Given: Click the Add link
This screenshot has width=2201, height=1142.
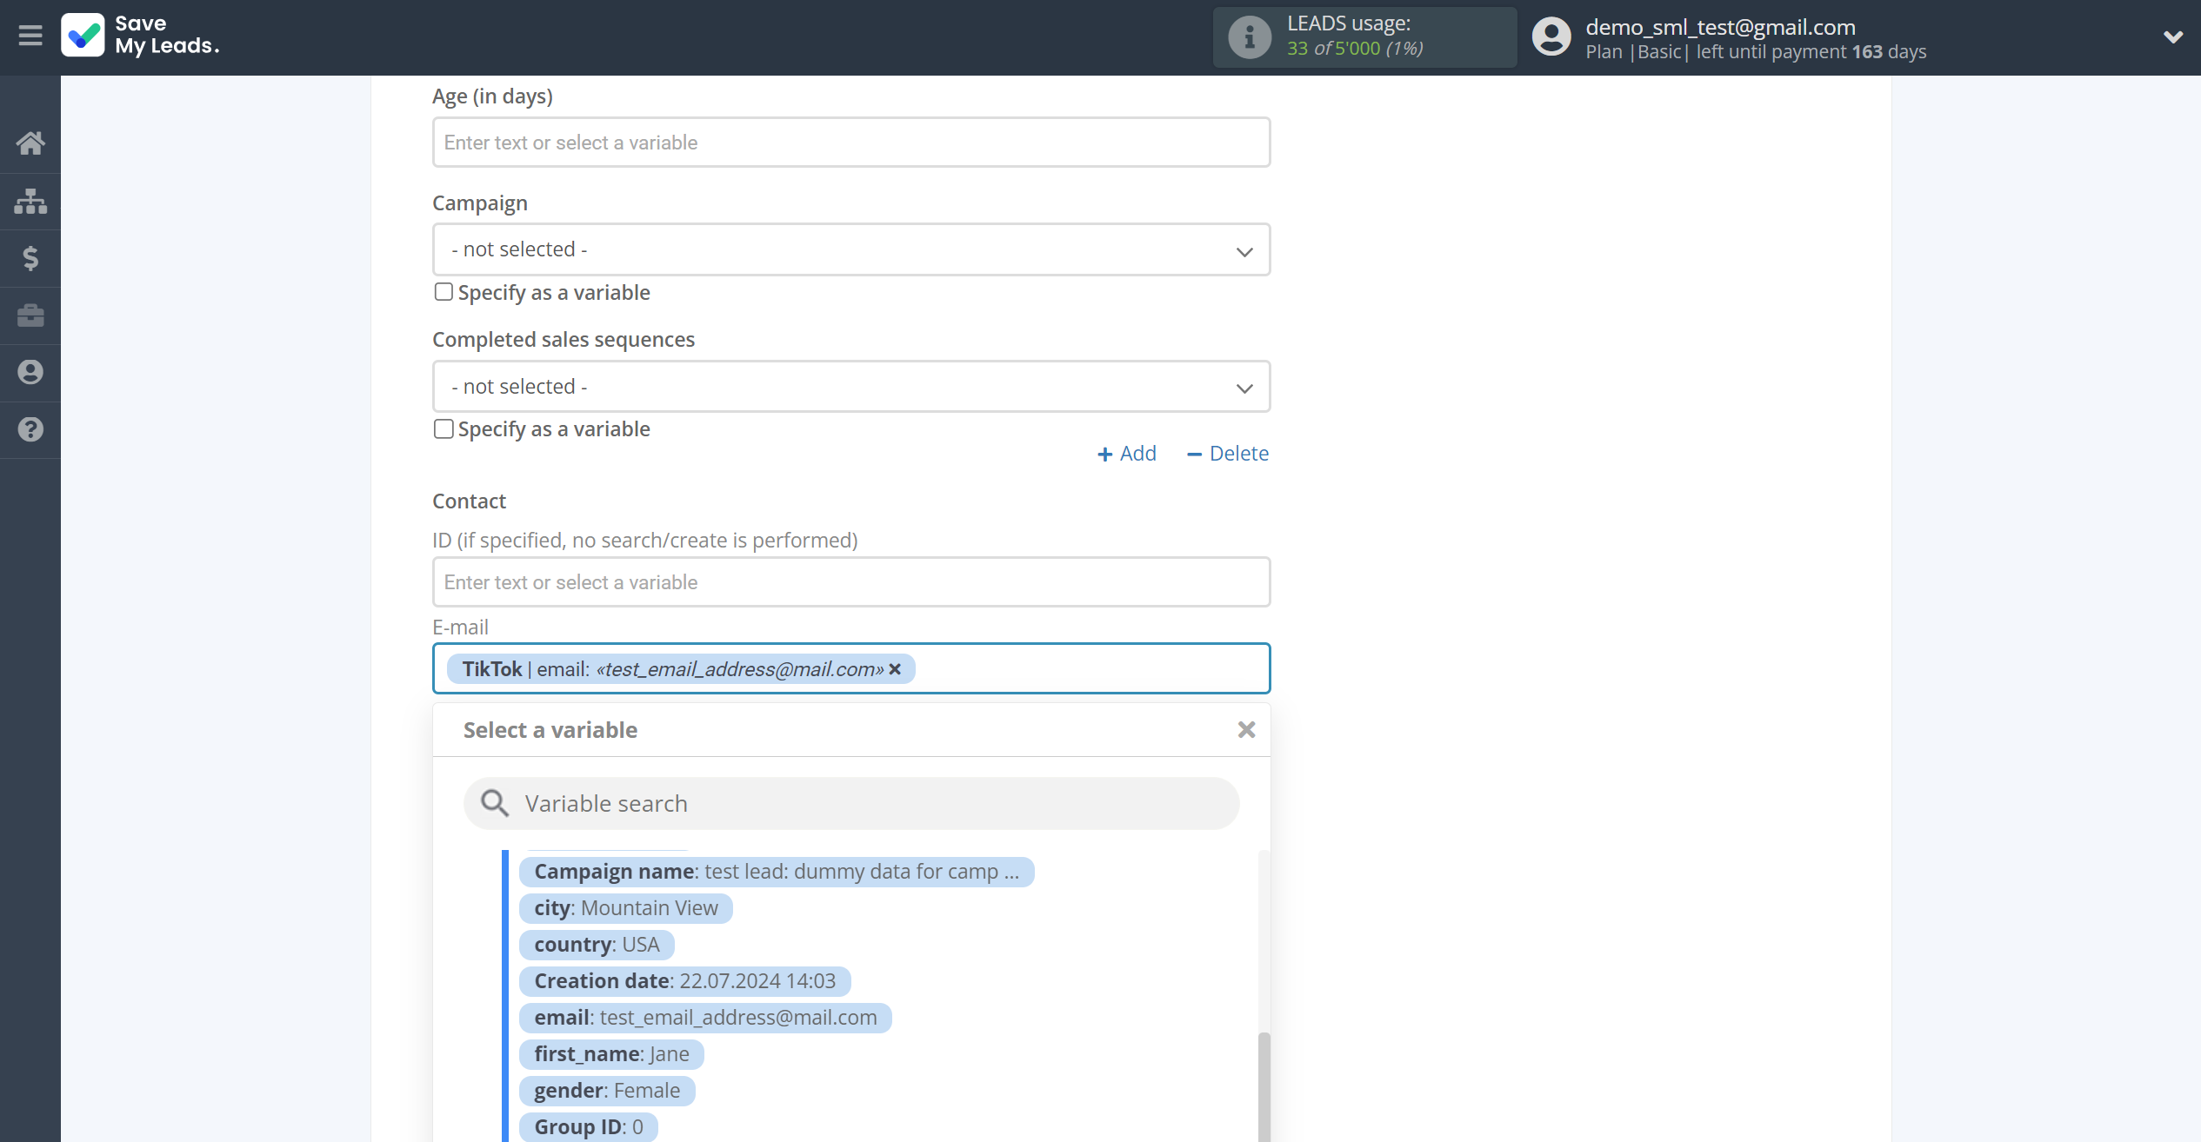Looking at the screenshot, I should pyautogui.click(x=1127, y=454).
